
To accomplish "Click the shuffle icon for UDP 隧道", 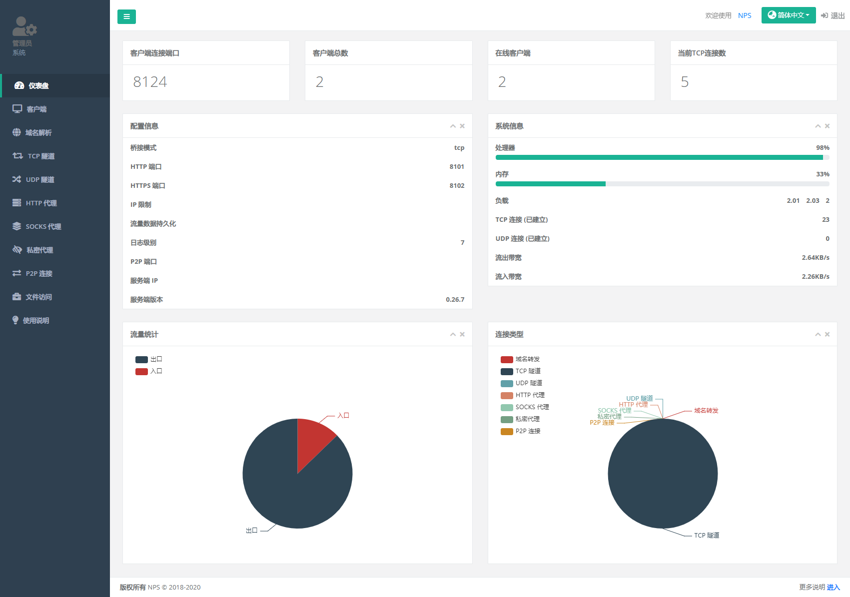I will pos(16,179).
